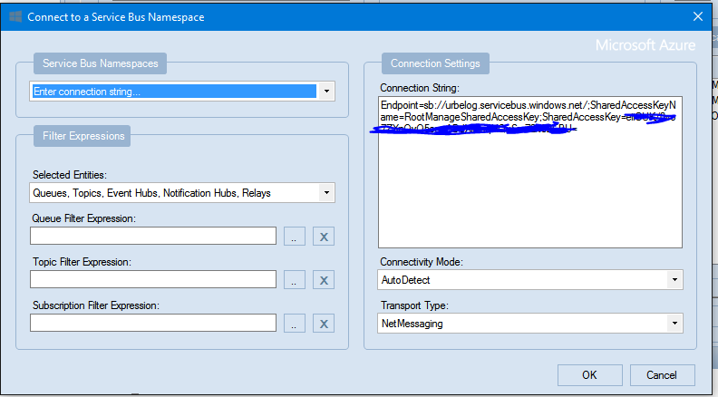Open the Topic Filter Expression editor button

pos(295,279)
